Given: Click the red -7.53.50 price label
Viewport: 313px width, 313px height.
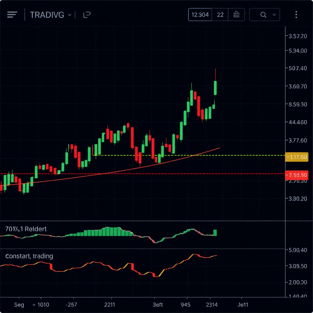Looking at the screenshot, I should [x=296, y=175].
